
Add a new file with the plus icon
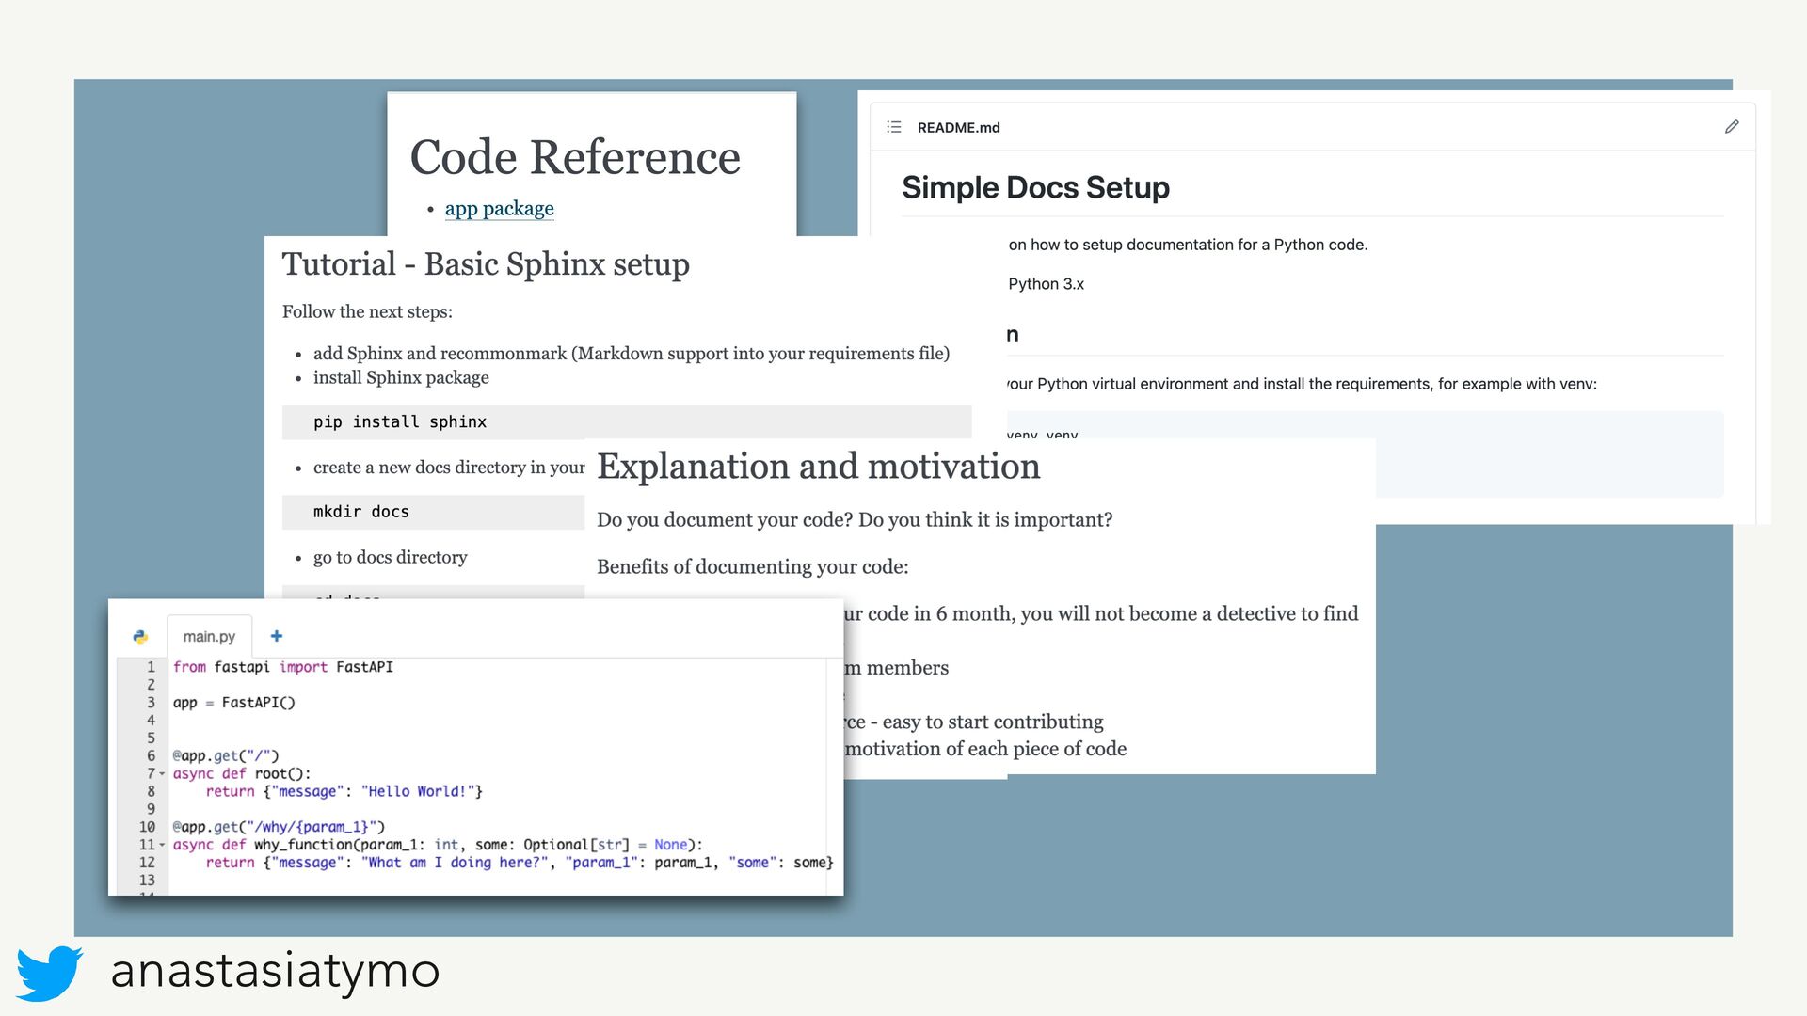tap(277, 636)
